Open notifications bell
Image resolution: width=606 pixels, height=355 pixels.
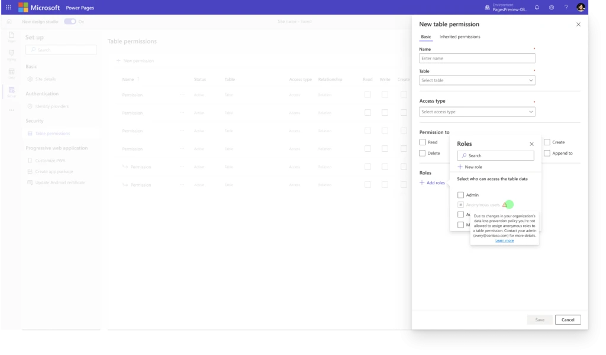(x=536, y=8)
